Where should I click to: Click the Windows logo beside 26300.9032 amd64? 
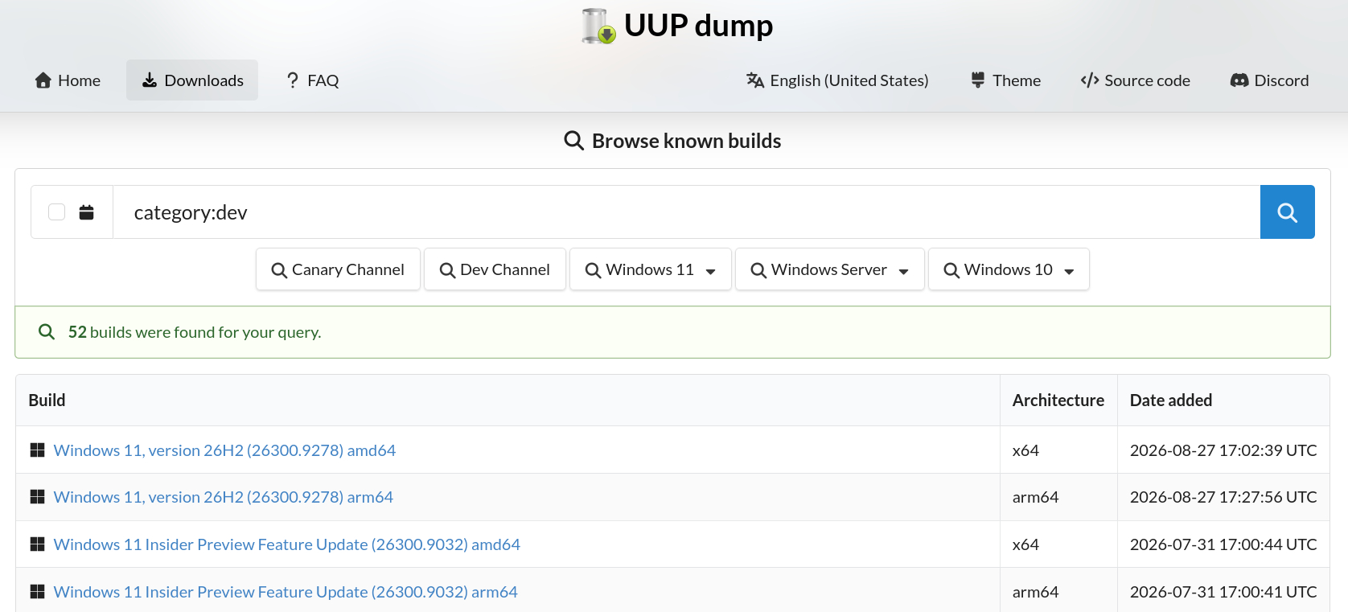point(37,544)
